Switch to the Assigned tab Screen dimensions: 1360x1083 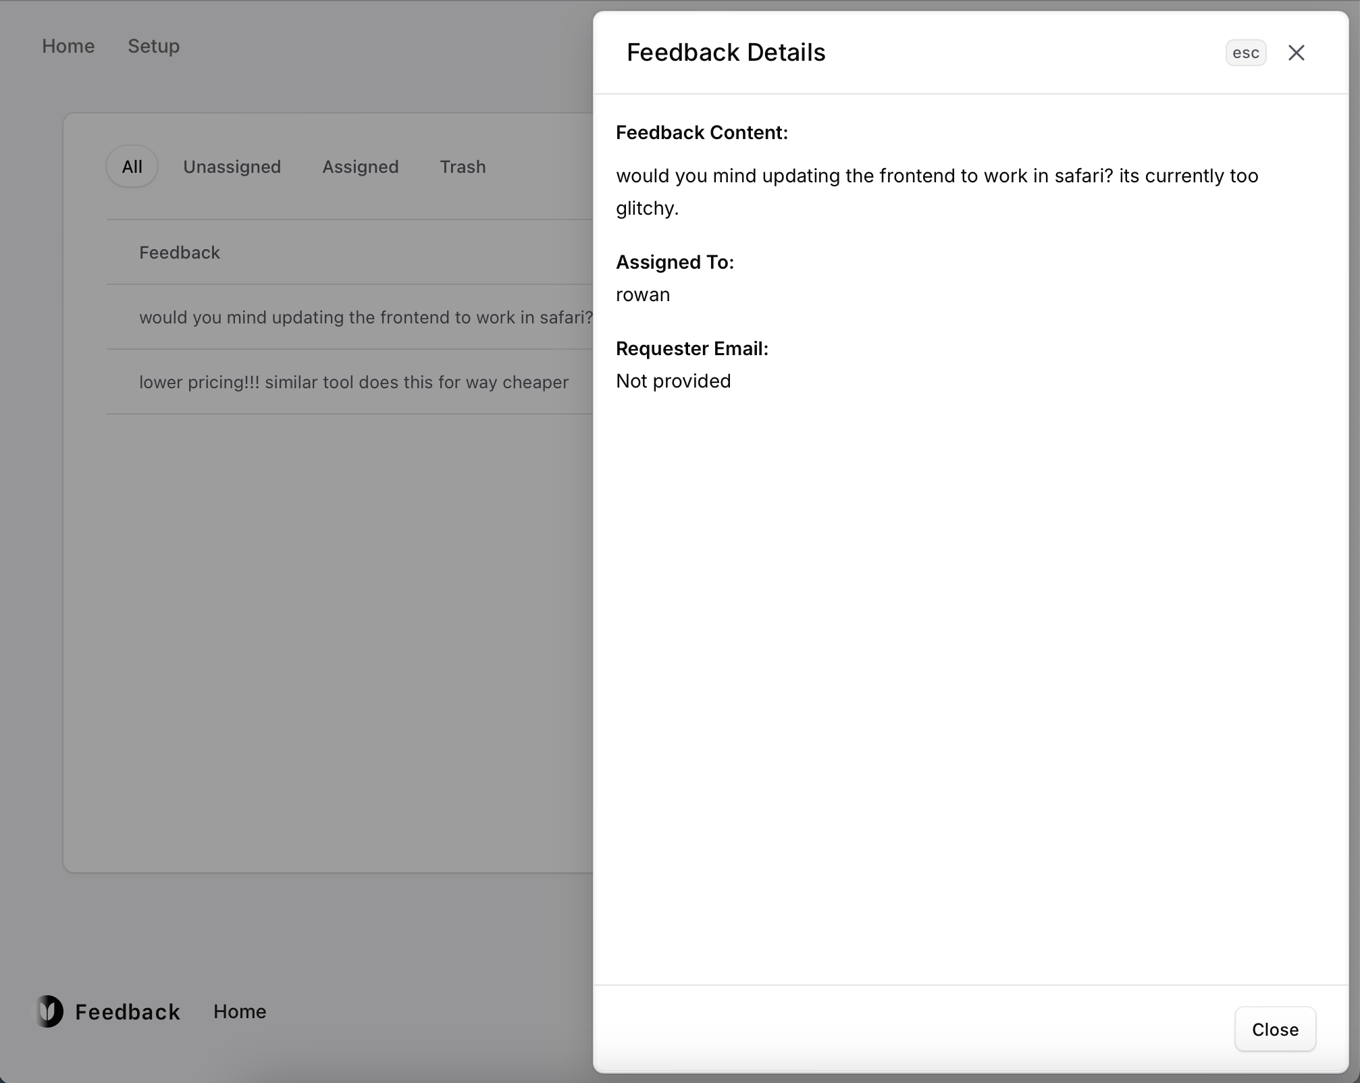[360, 167]
